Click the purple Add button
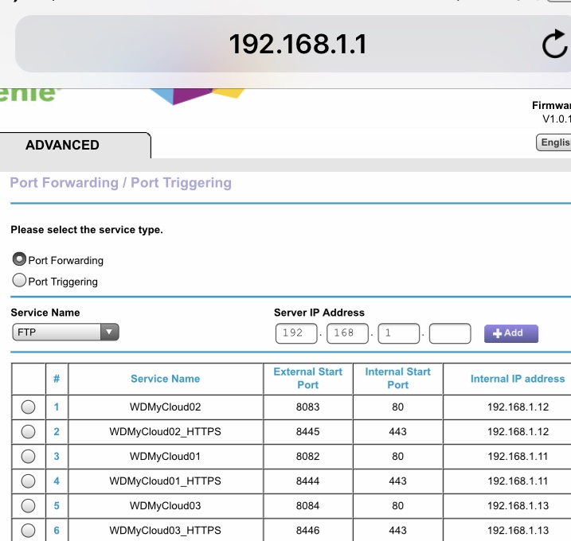 [511, 333]
